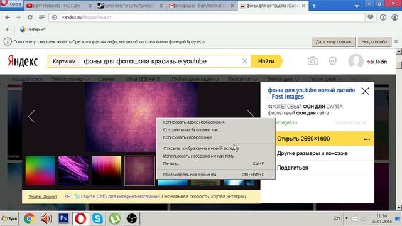This screenshot has height=226, width=402.
Task: Open the speaker app in taskbar
Action: pos(46,218)
